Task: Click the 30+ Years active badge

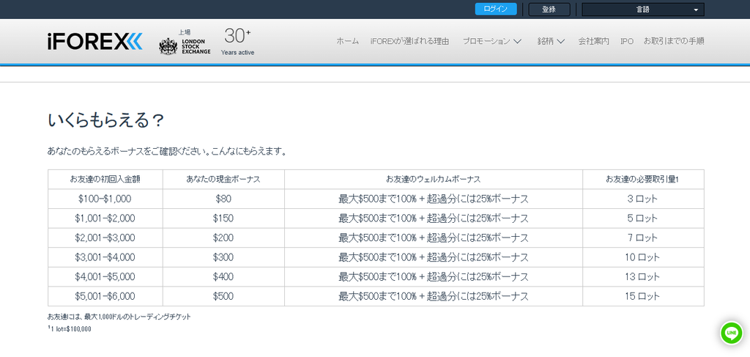Action: 238,42
